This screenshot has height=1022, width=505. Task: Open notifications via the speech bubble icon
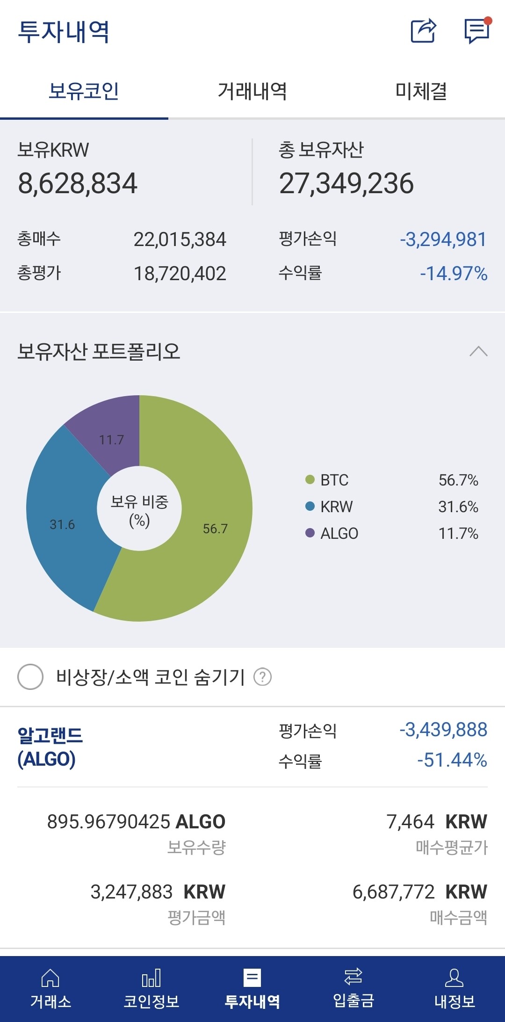click(x=476, y=30)
